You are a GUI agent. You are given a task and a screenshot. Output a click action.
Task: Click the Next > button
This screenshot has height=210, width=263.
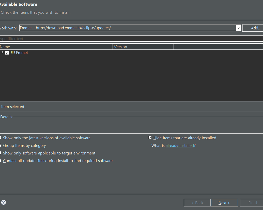[224, 203]
